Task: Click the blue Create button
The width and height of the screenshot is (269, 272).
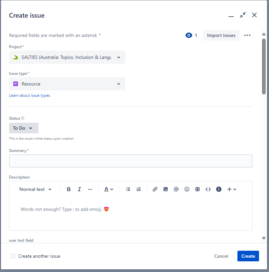Action: [248, 256]
